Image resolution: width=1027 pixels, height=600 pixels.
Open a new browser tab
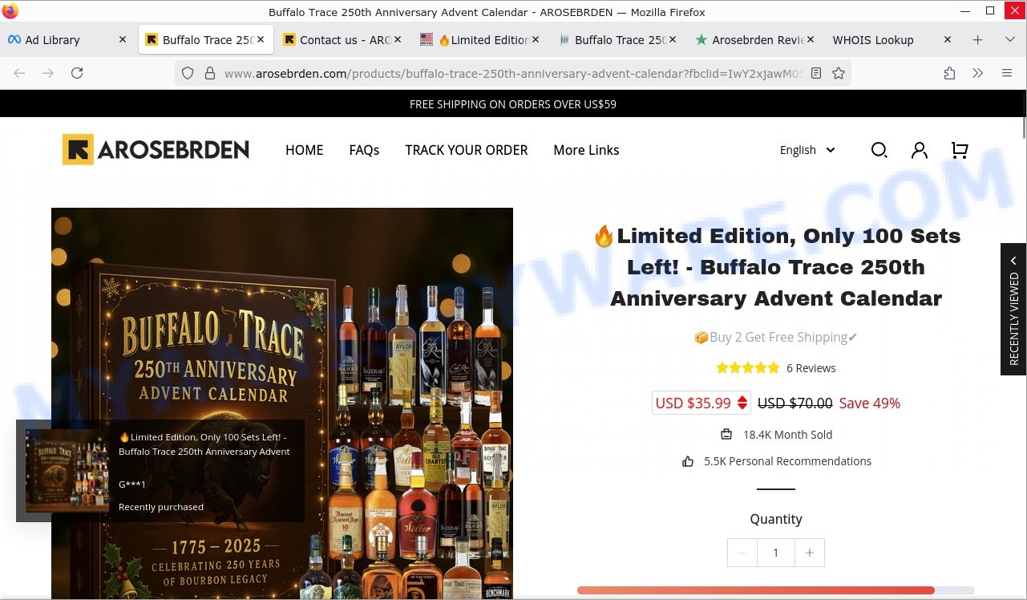click(977, 39)
